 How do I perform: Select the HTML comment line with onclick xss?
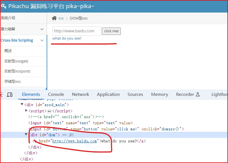point(66,117)
